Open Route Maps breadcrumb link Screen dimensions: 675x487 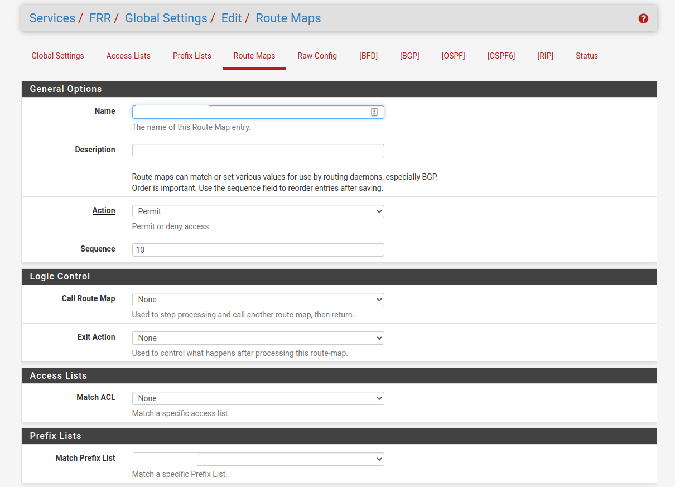pos(288,18)
